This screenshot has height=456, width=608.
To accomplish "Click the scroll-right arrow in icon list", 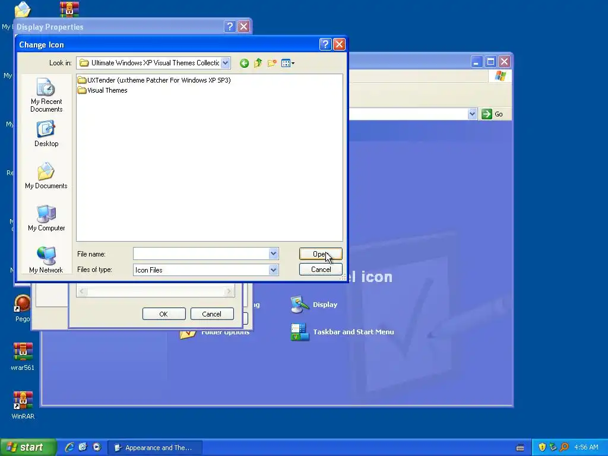I will pos(229,291).
